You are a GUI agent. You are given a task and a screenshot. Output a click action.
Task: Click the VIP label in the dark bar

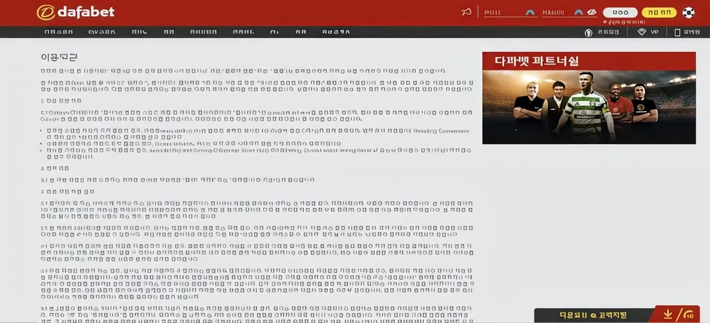pyautogui.click(x=654, y=32)
